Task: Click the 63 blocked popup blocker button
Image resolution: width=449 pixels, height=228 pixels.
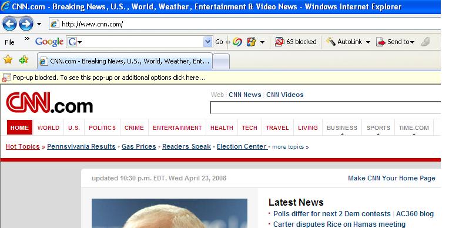Action: click(296, 42)
